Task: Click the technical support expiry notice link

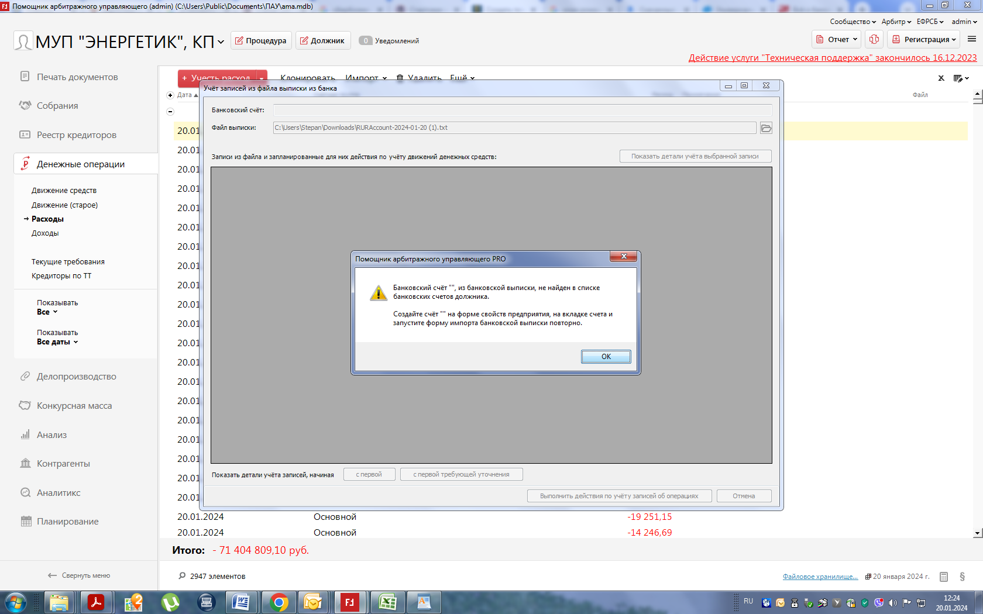Action: 832,58
